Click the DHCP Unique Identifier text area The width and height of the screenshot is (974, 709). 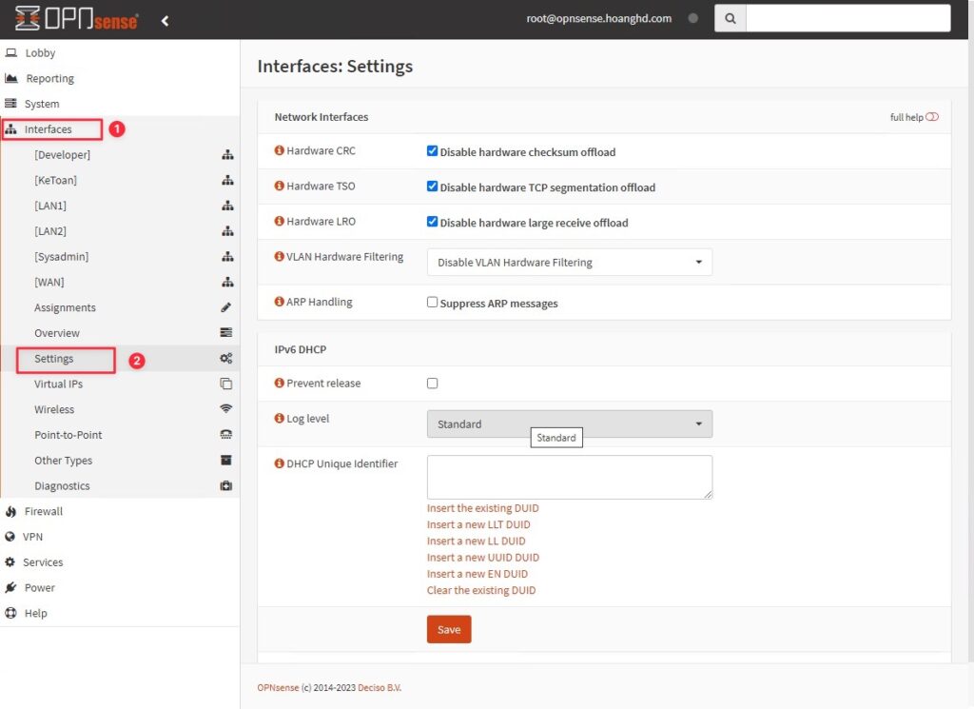[x=570, y=477]
